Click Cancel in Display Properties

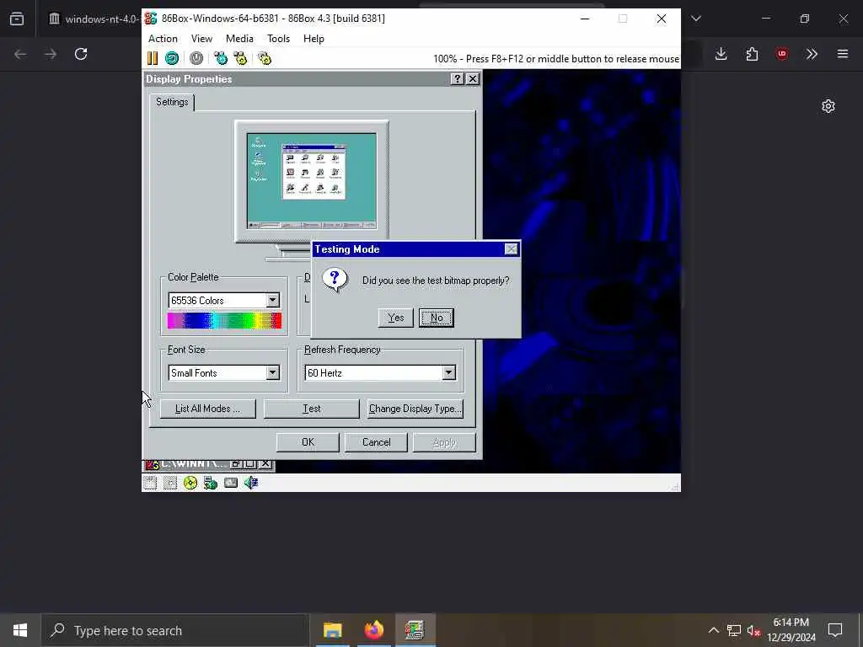click(376, 442)
